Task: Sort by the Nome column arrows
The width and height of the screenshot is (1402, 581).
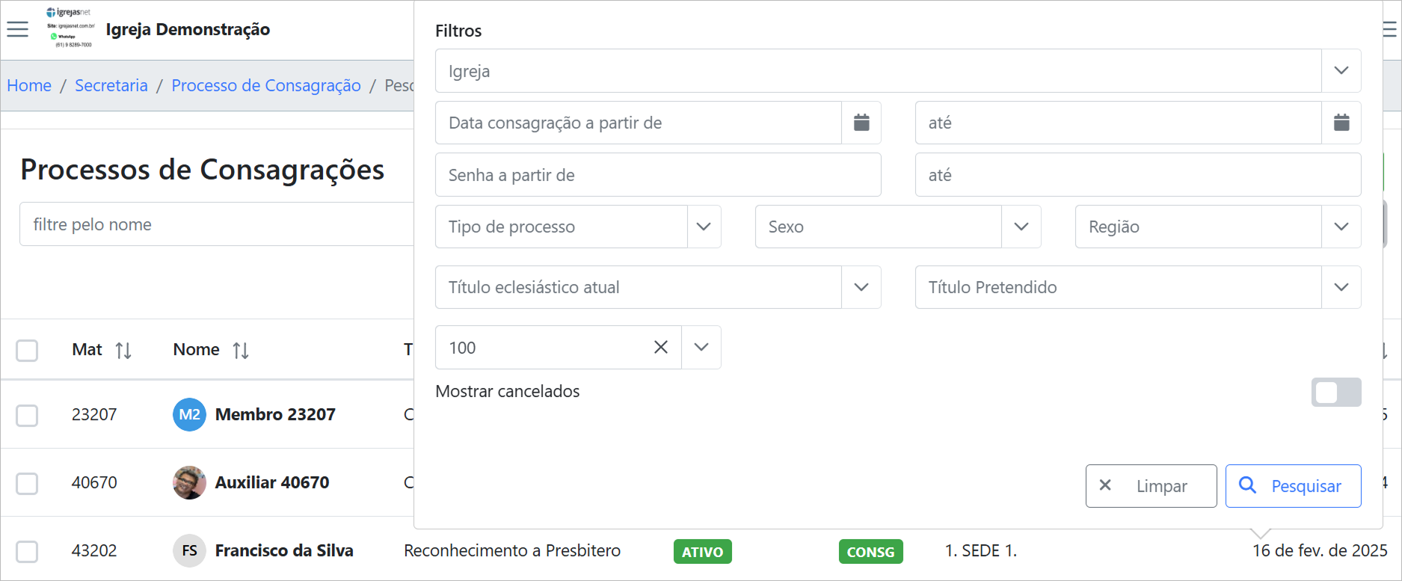Action: tap(240, 350)
